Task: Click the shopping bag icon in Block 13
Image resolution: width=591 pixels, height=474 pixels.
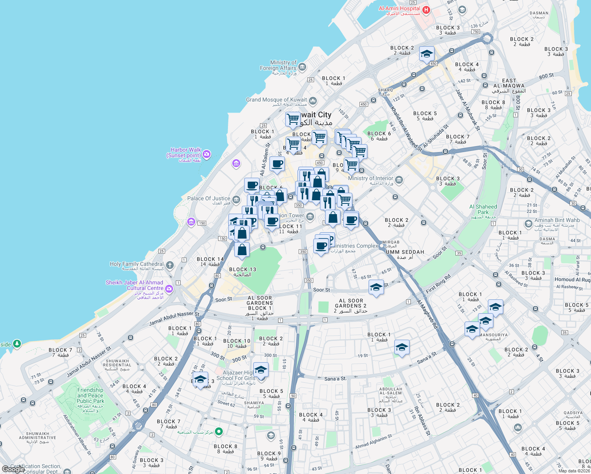Action: (x=242, y=249)
